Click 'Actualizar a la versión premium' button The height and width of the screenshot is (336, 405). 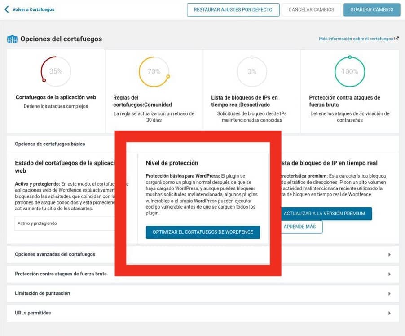point(326,214)
